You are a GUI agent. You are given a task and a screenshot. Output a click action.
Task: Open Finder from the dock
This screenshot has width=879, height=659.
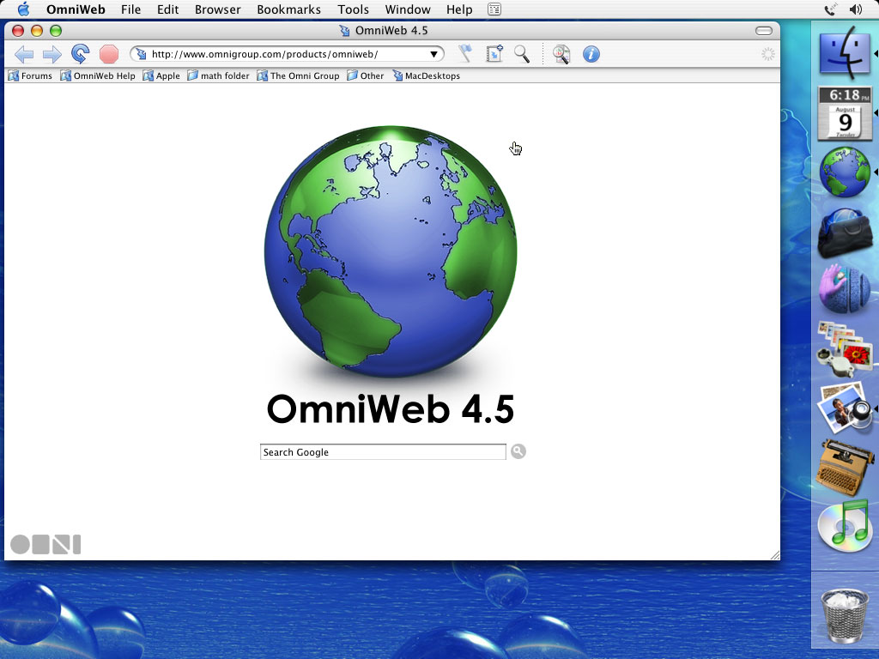(x=845, y=53)
